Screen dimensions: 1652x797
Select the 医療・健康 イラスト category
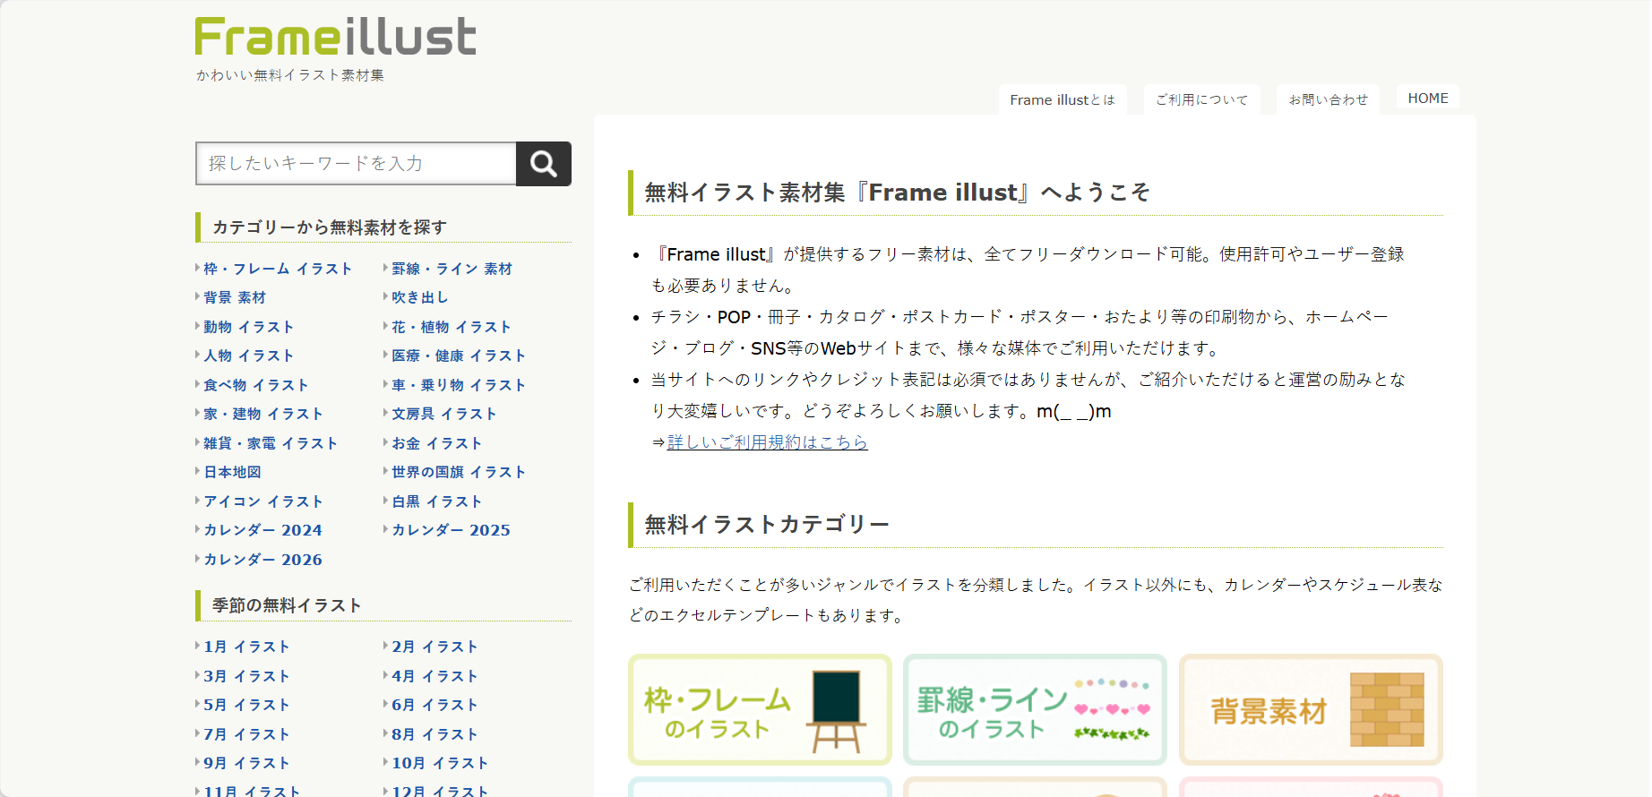[458, 356]
